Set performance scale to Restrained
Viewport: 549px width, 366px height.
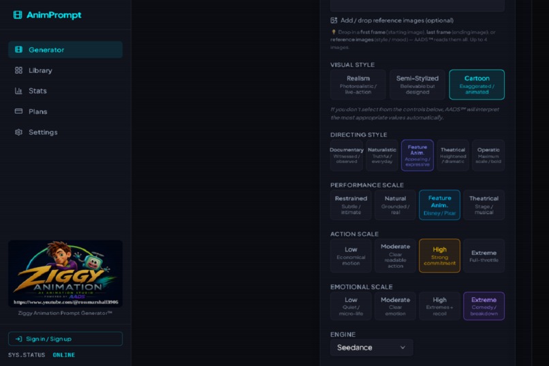coord(351,205)
